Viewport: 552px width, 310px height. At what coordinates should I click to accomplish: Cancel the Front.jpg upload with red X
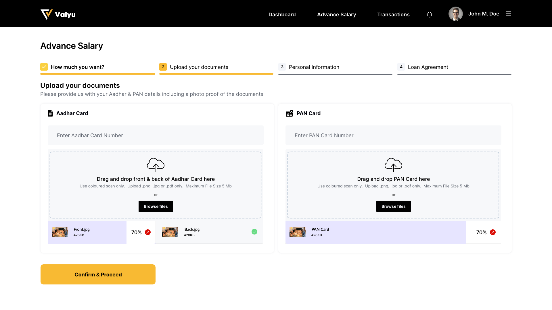pyautogui.click(x=148, y=232)
